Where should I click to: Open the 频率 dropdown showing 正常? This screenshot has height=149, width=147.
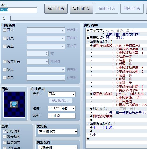coord(62,116)
